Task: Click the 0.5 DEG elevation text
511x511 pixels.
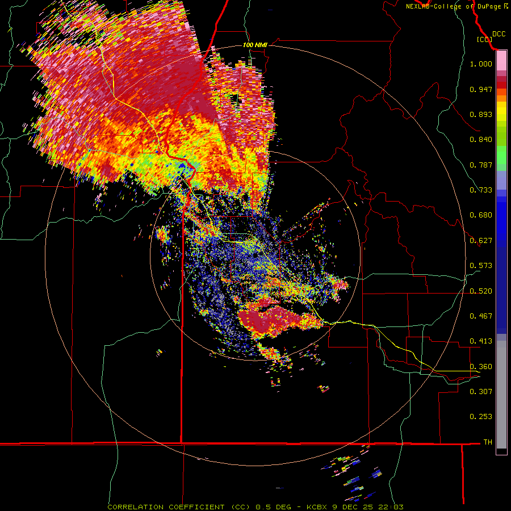Action: 273,507
